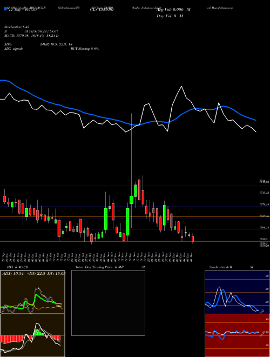This screenshot has width=270, height=357.
Task: Click the 'Day Vol: 0 M' label
Action: [x=170, y=16]
